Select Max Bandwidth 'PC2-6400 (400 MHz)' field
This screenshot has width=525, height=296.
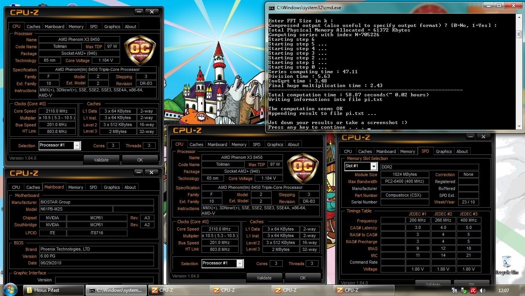click(405, 182)
